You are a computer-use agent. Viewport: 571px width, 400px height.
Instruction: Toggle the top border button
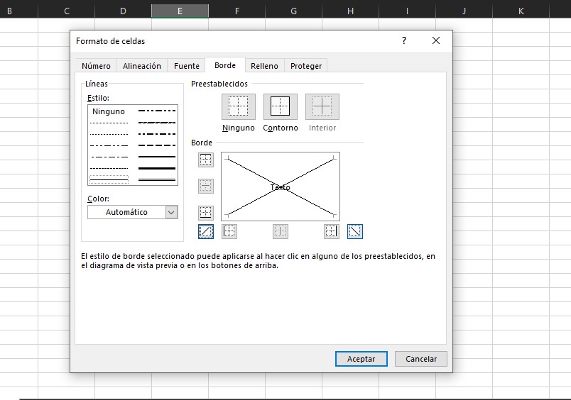(205, 160)
